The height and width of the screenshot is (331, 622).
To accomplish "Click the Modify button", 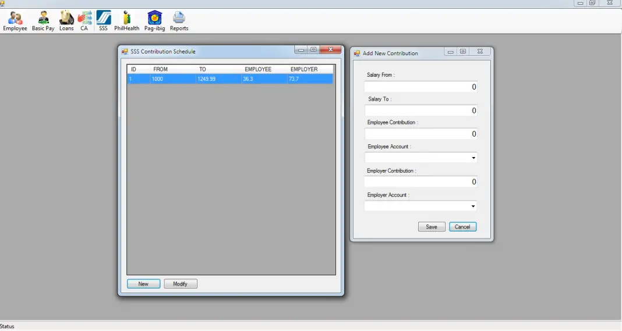I will point(181,284).
